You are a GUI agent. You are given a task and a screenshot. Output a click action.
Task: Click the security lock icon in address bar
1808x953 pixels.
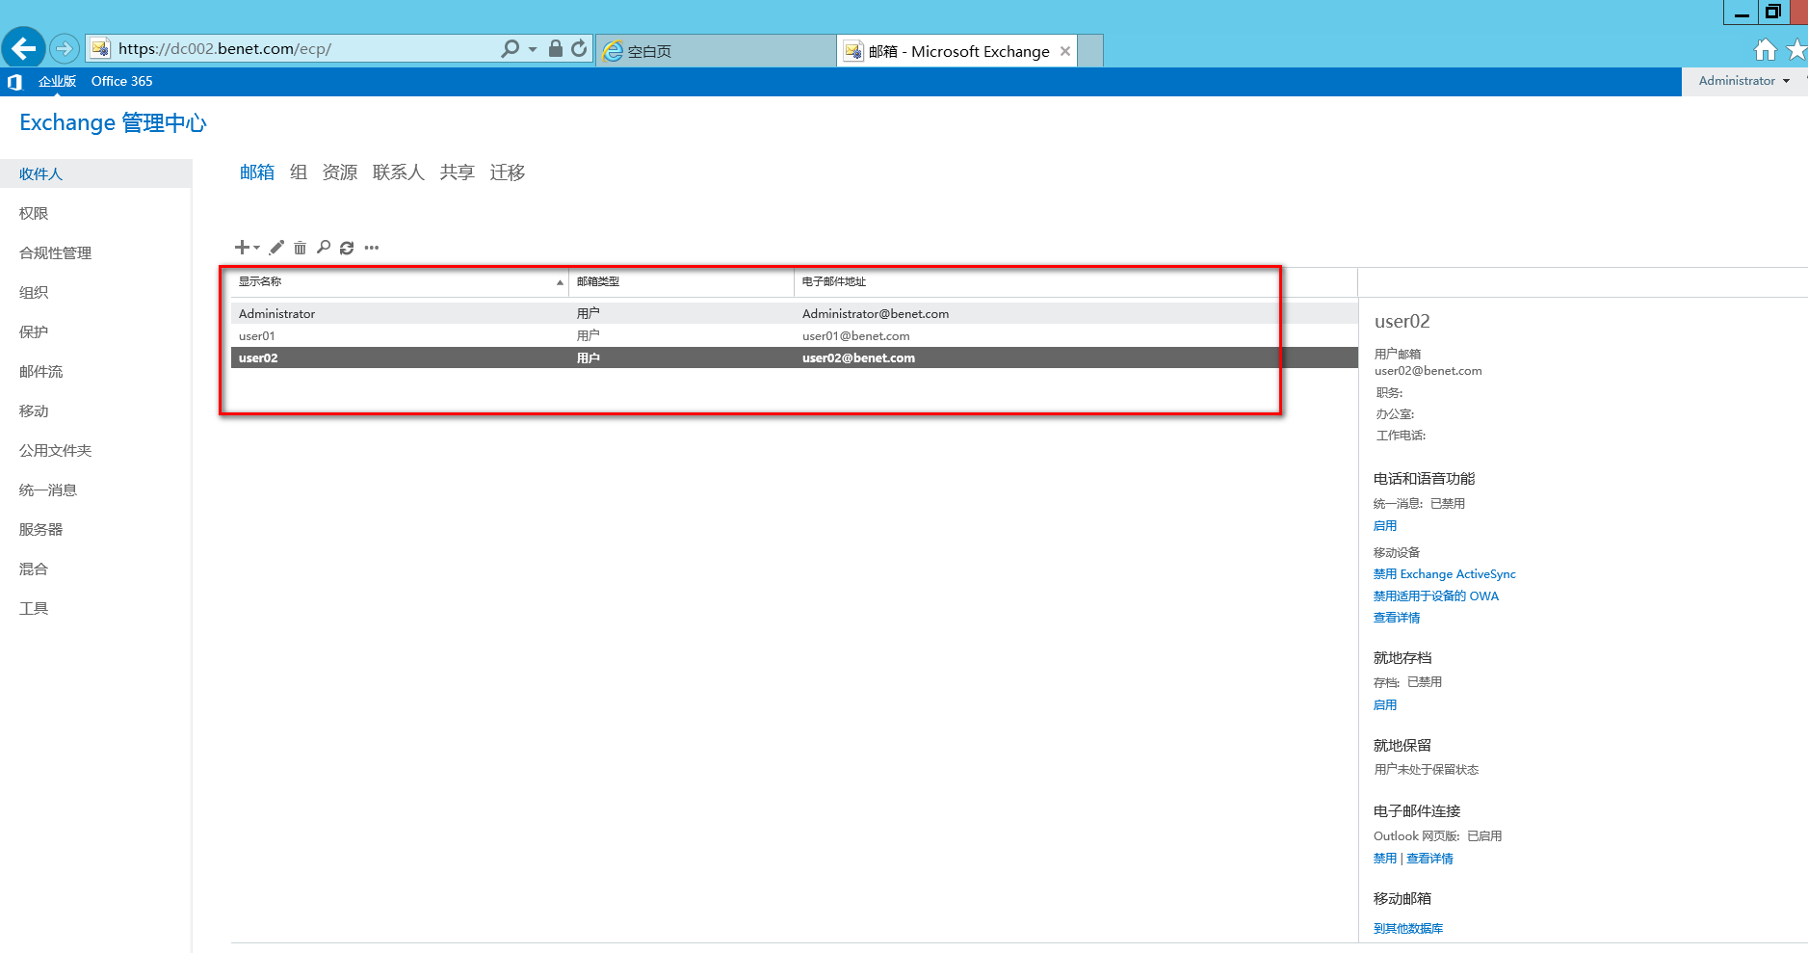[556, 48]
